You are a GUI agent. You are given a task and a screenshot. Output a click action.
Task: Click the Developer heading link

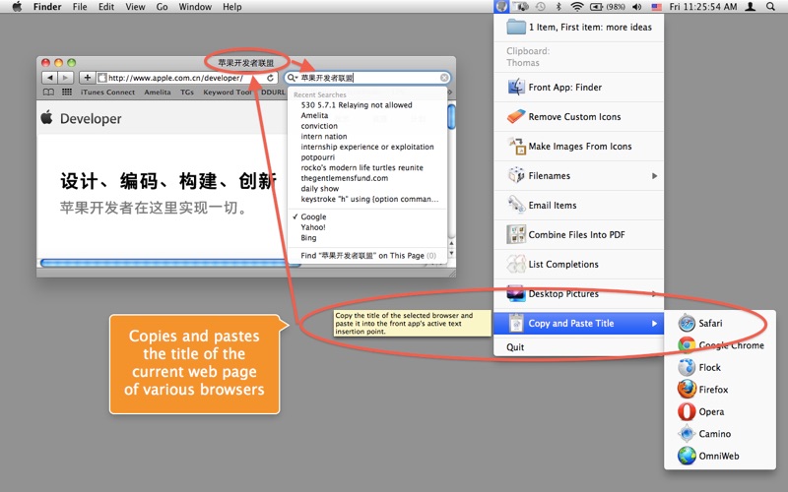(91, 119)
